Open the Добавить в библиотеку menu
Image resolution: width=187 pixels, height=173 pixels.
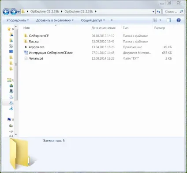55,20
